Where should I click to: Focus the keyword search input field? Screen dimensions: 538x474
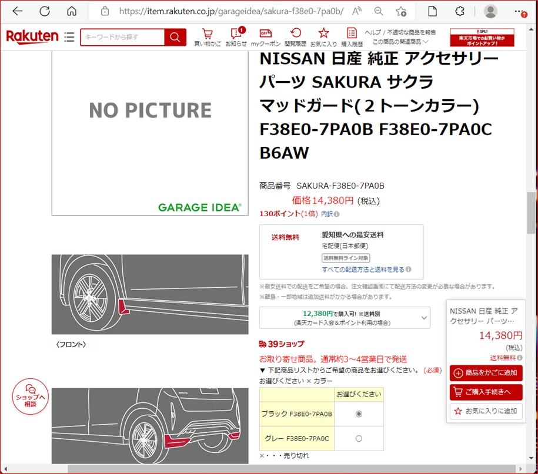(122, 37)
